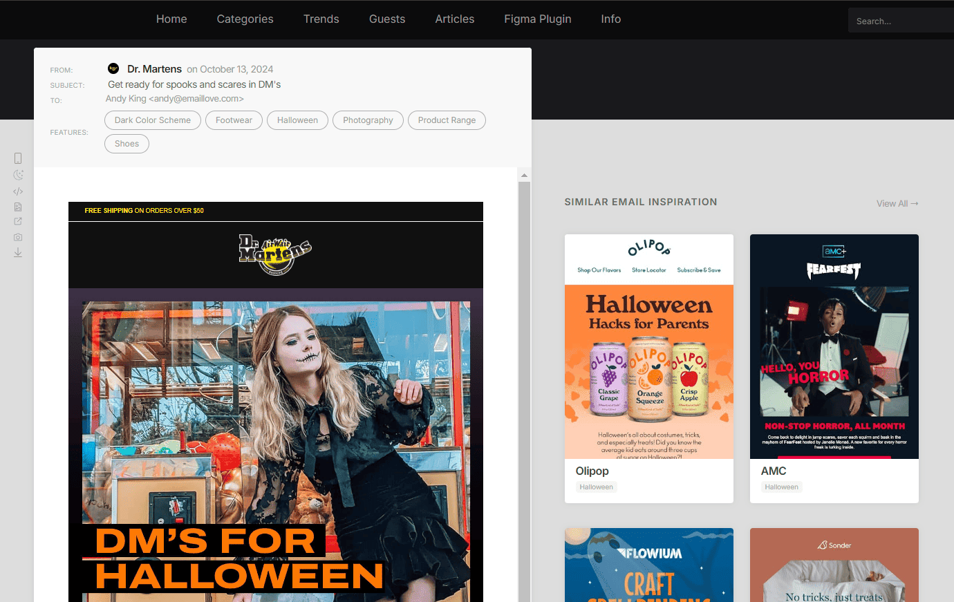The height and width of the screenshot is (602, 954).
Task: Expand the Trends navigation dropdown
Action: pos(321,19)
